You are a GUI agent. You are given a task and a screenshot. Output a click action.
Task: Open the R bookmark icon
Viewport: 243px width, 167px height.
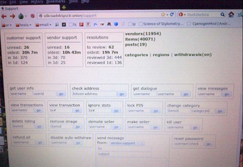pos(88,24)
